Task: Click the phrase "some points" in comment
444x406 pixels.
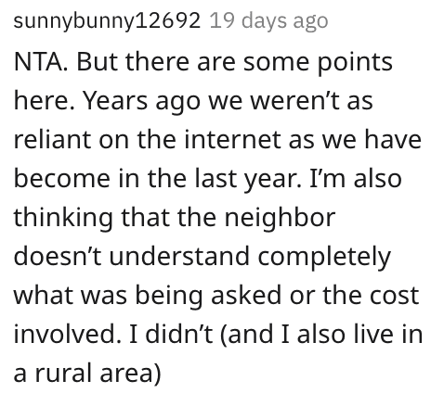Action: [318, 63]
